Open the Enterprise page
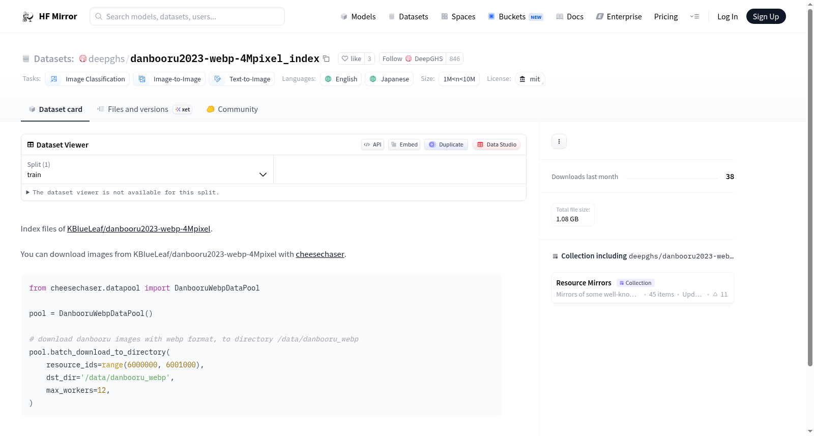The width and height of the screenshot is (814, 436). click(619, 17)
